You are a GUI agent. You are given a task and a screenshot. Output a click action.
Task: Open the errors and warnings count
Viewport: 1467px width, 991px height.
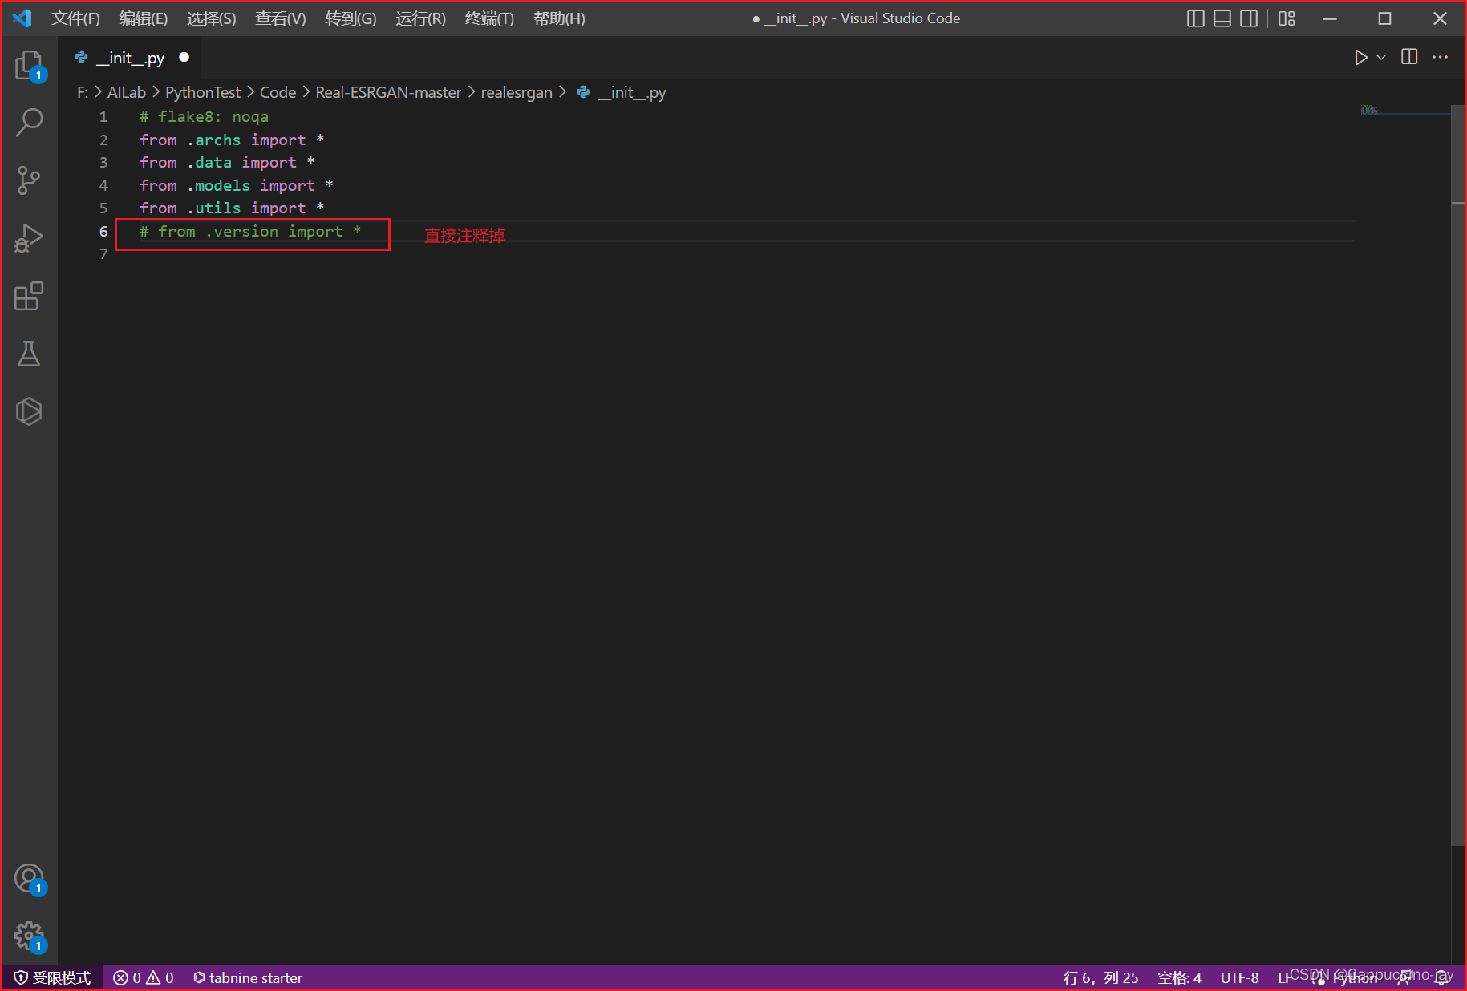[144, 977]
